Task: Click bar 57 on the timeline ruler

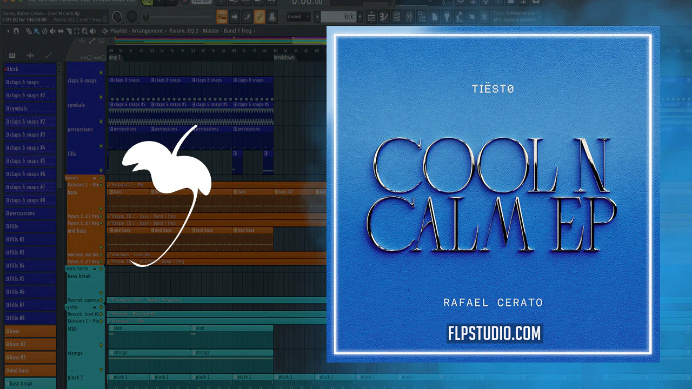Action: (193, 51)
